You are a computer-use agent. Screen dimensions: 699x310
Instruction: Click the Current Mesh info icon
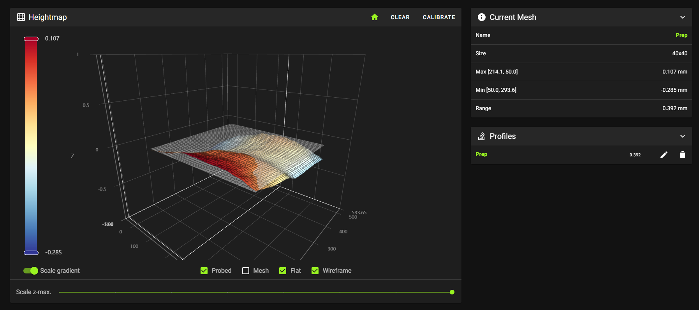click(x=481, y=17)
